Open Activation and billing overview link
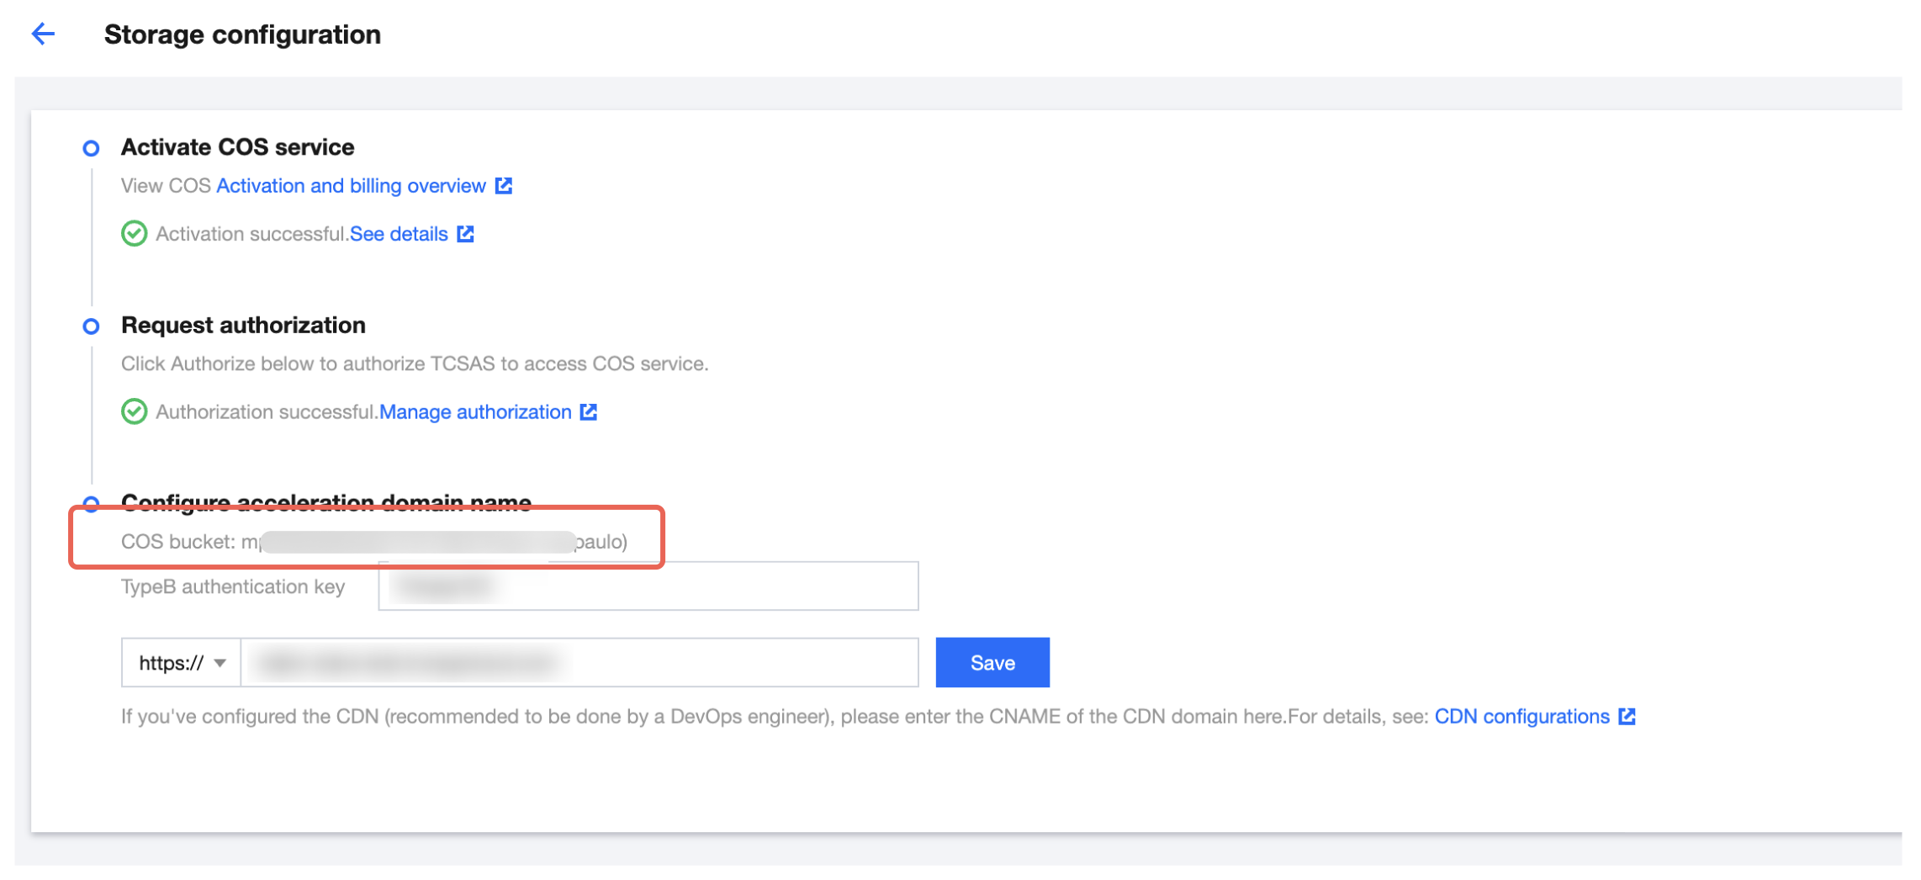This screenshot has height=880, width=1921. (x=351, y=186)
